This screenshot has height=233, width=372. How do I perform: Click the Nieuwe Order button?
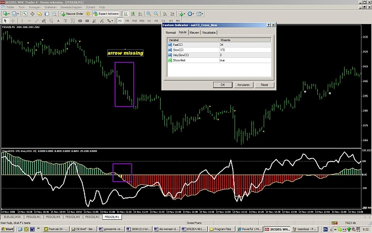72,14
